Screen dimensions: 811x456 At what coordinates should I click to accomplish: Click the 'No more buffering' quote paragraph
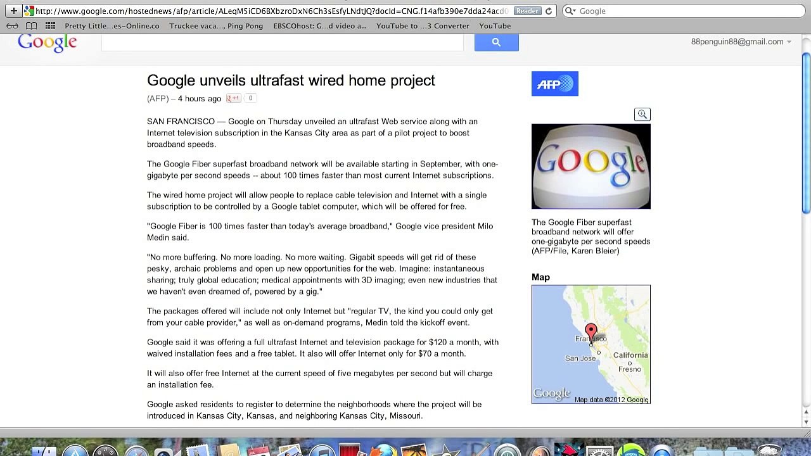click(x=322, y=274)
